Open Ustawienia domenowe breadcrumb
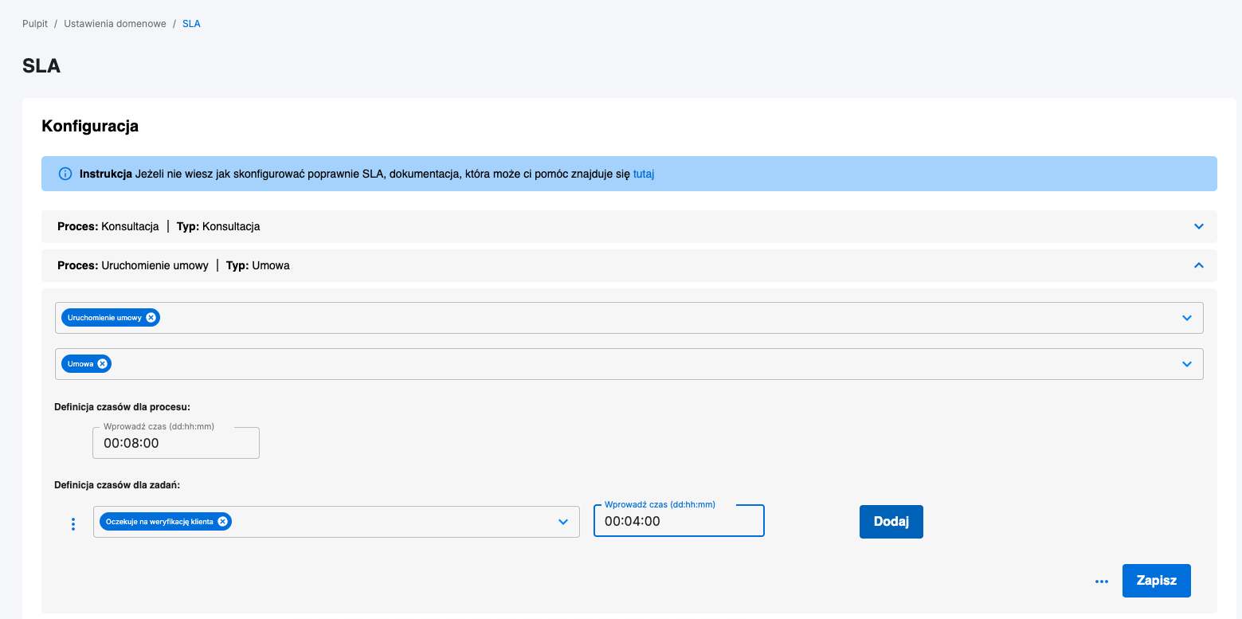The height and width of the screenshot is (619, 1242). tap(115, 24)
